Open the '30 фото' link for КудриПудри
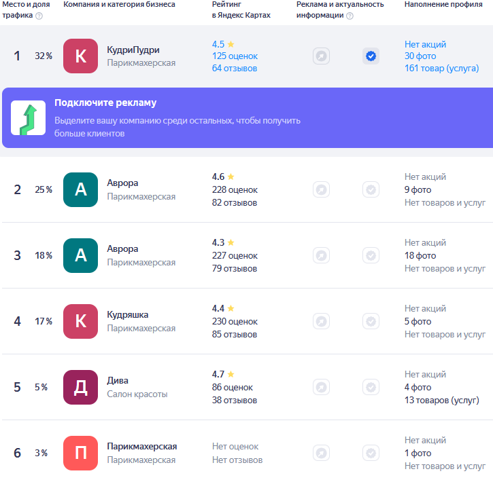This screenshot has width=493, height=482. [420, 56]
